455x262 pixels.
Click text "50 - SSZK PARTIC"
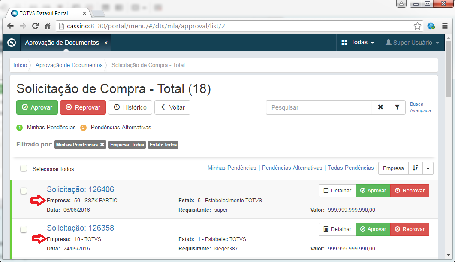[96, 200]
